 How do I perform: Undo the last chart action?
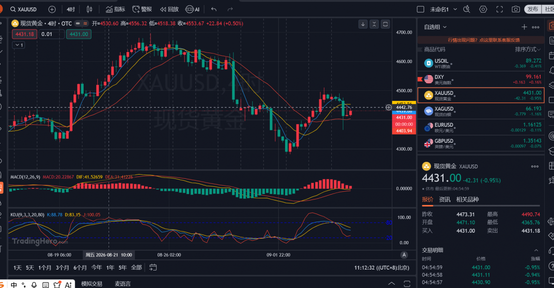(214, 9)
